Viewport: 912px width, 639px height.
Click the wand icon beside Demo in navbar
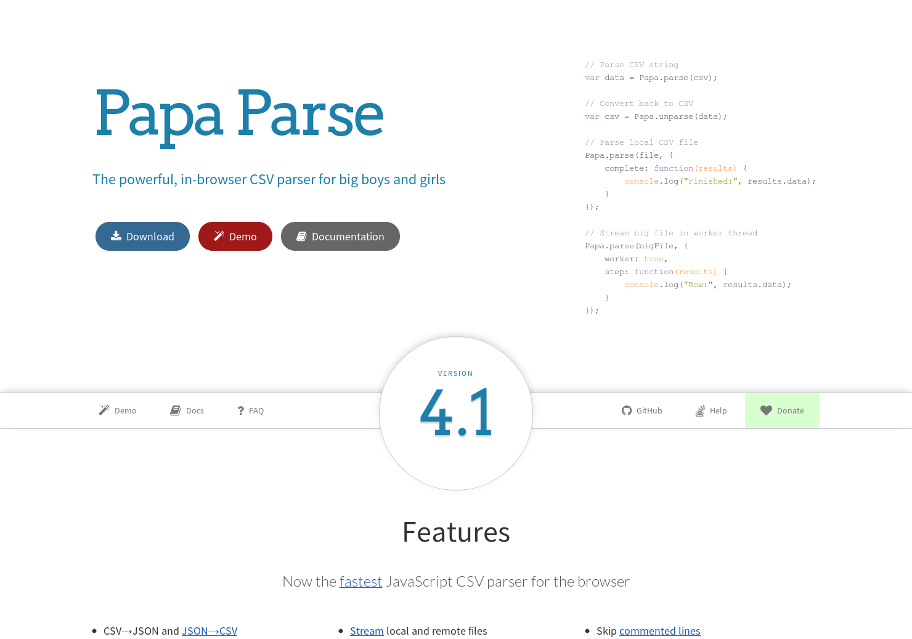pyautogui.click(x=104, y=410)
